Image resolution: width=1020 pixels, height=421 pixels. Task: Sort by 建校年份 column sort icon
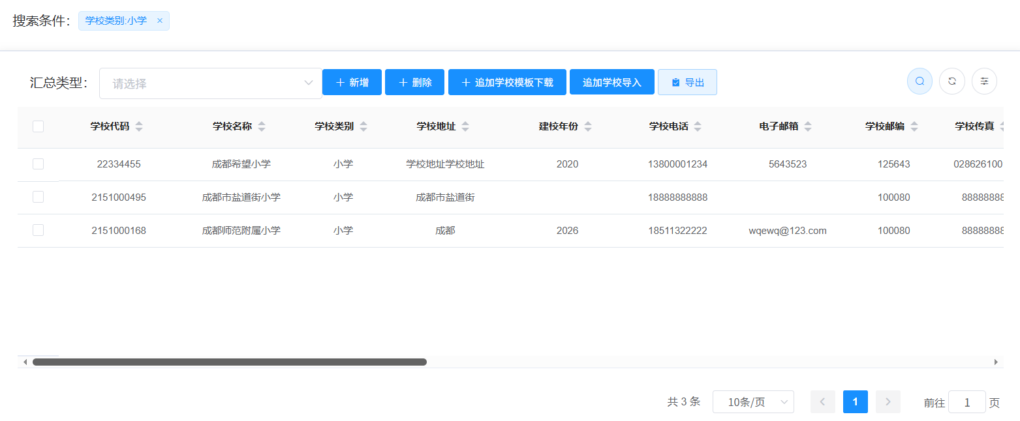588,126
